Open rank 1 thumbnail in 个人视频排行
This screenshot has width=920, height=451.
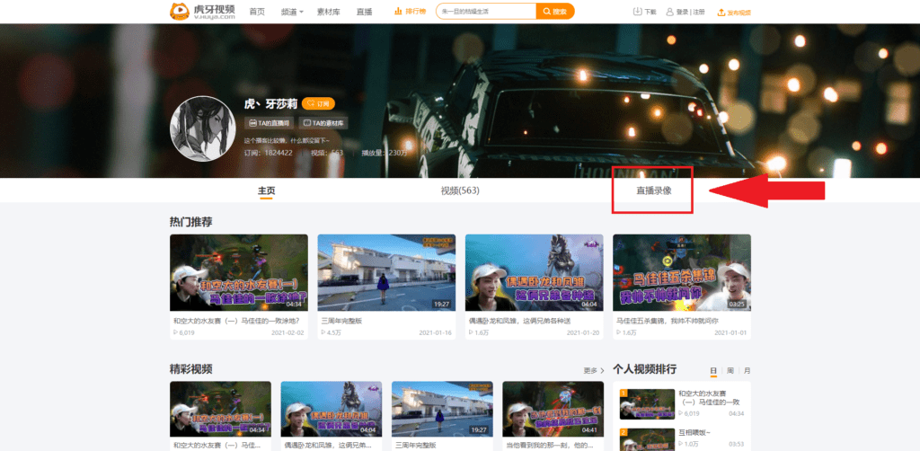point(647,404)
